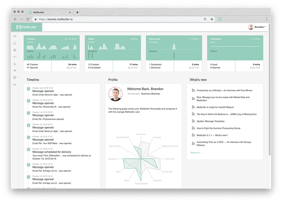The height and width of the screenshot is (203, 282).
Task: Click 'Email Re: Partnership R... was opened.' entry
Action: click(51, 107)
